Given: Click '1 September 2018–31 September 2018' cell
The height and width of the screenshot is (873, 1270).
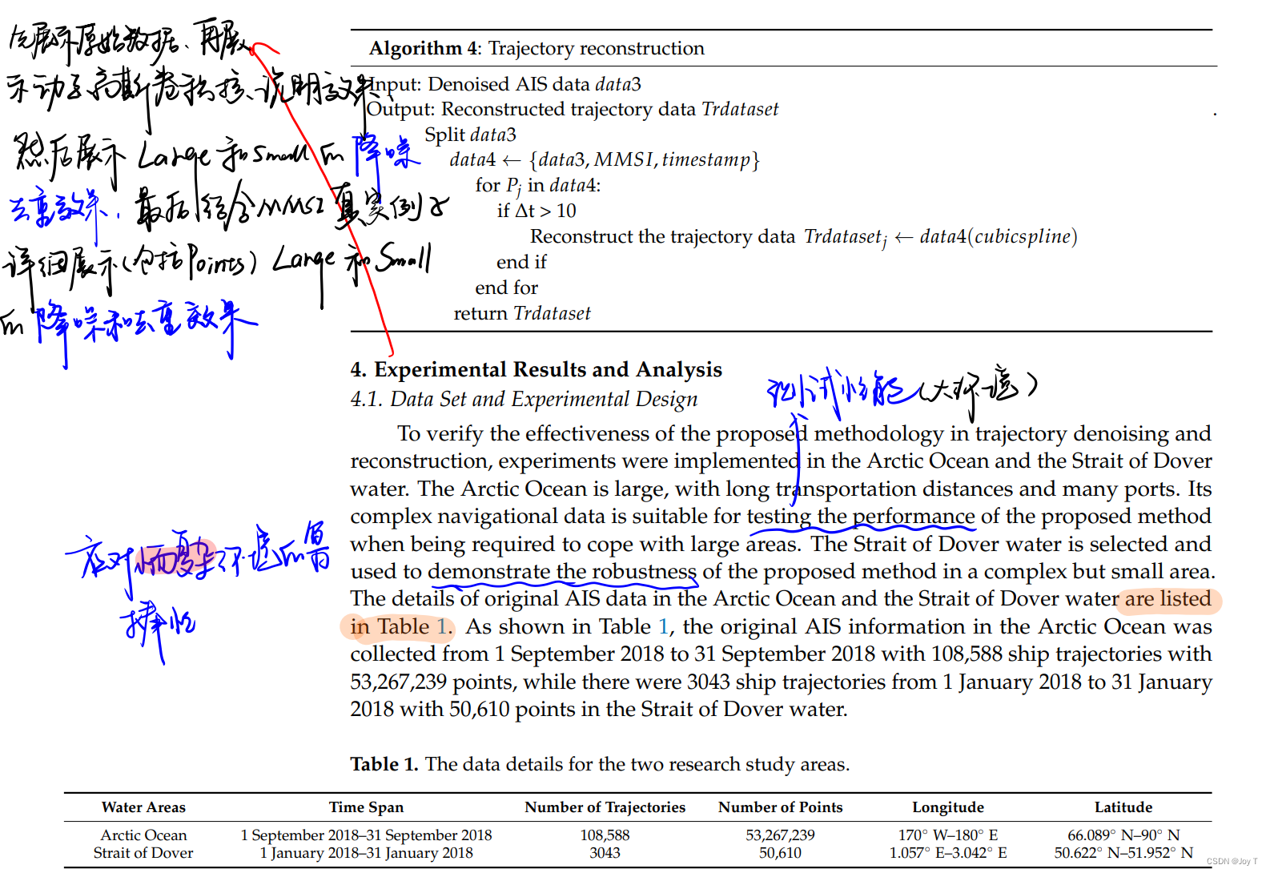Looking at the screenshot, I should [x=366, y=835].
